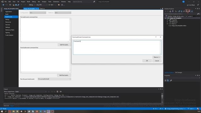Open the Configuration N/A dropdown

pyautogui.click(x=38, y=13)
